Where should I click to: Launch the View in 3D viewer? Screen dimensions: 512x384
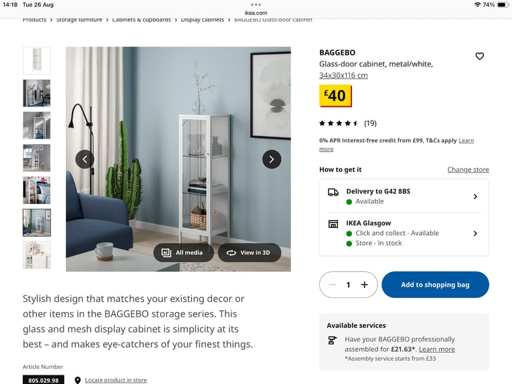(249, 253)
